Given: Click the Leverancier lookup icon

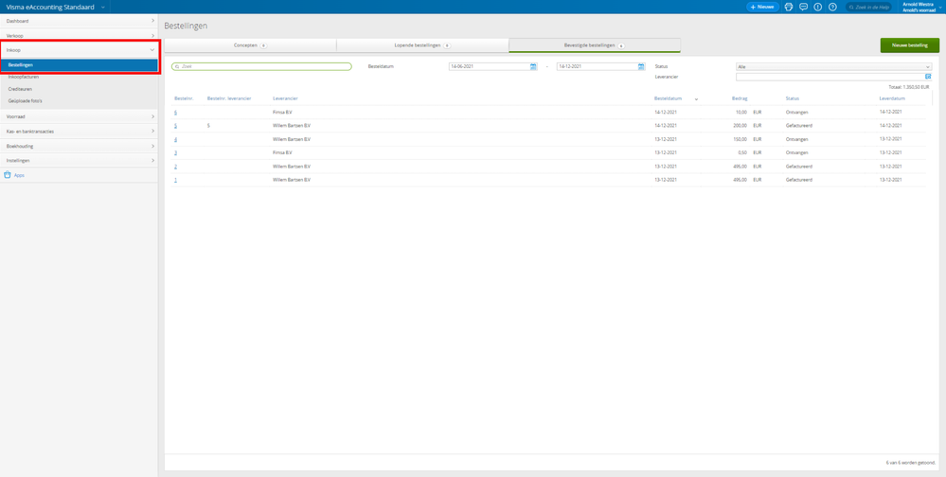Looking at the screenshot, I should pos(928,77).
